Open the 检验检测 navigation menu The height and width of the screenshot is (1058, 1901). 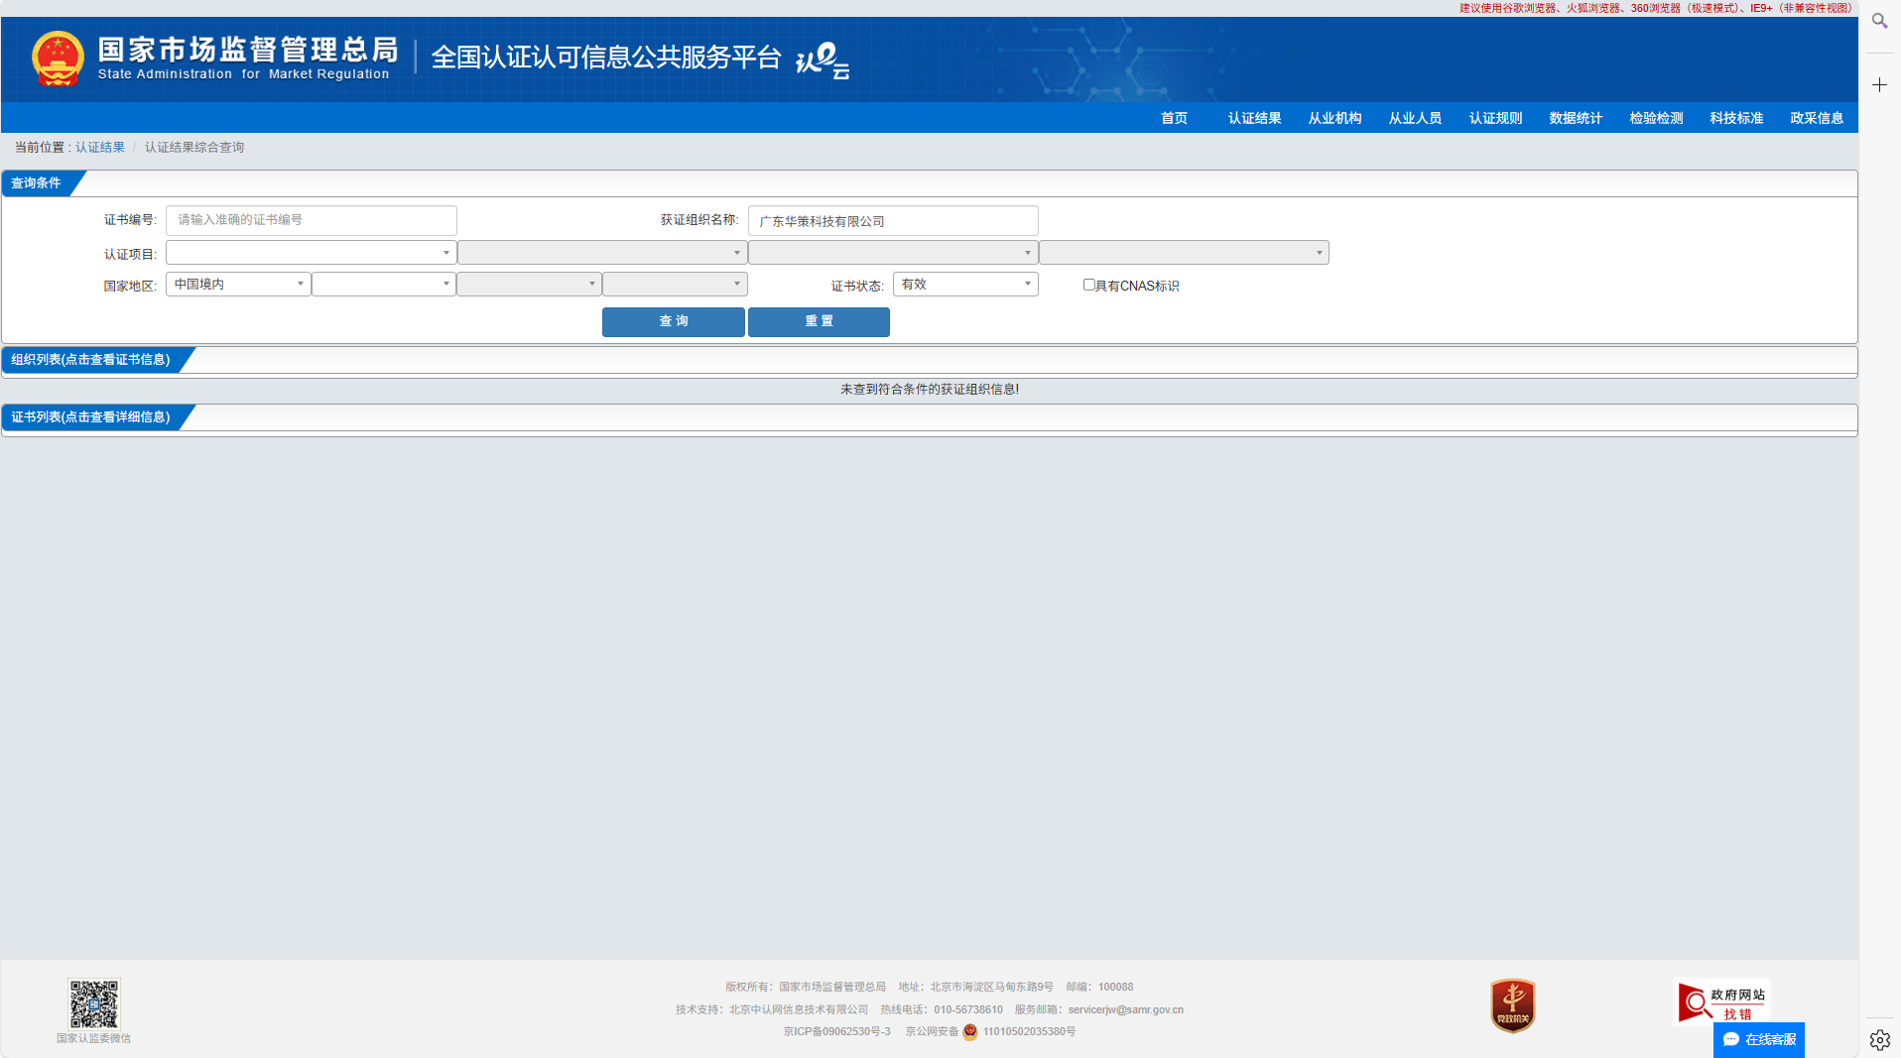[x=1656, y=118]
